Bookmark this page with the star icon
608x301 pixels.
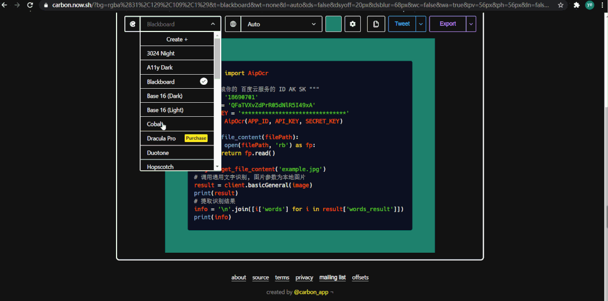click(x=561, y=5)
